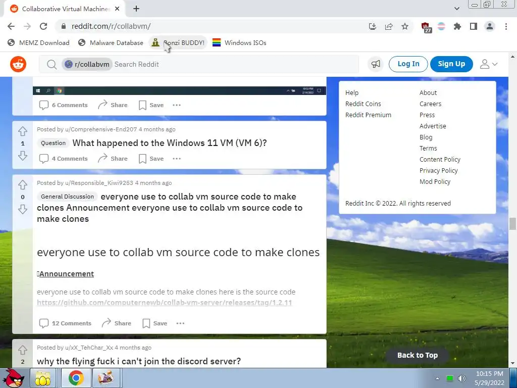Open the Careers footer link
This screenshot has height=388, width=517.
(430, 104)
